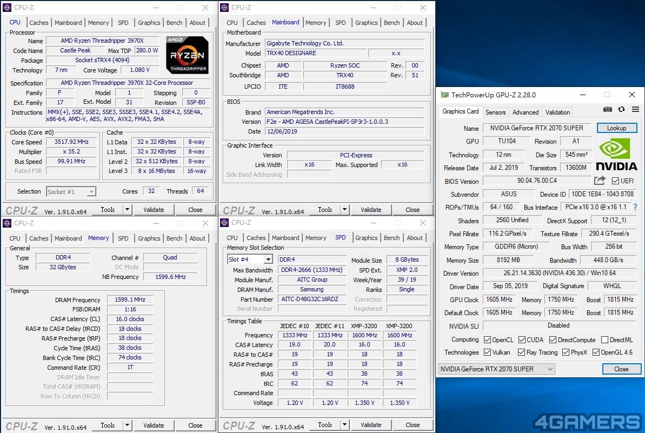The image size is (645, 433).
Task: Toggle the Ray Tracing checkbox
Action: 522,352
